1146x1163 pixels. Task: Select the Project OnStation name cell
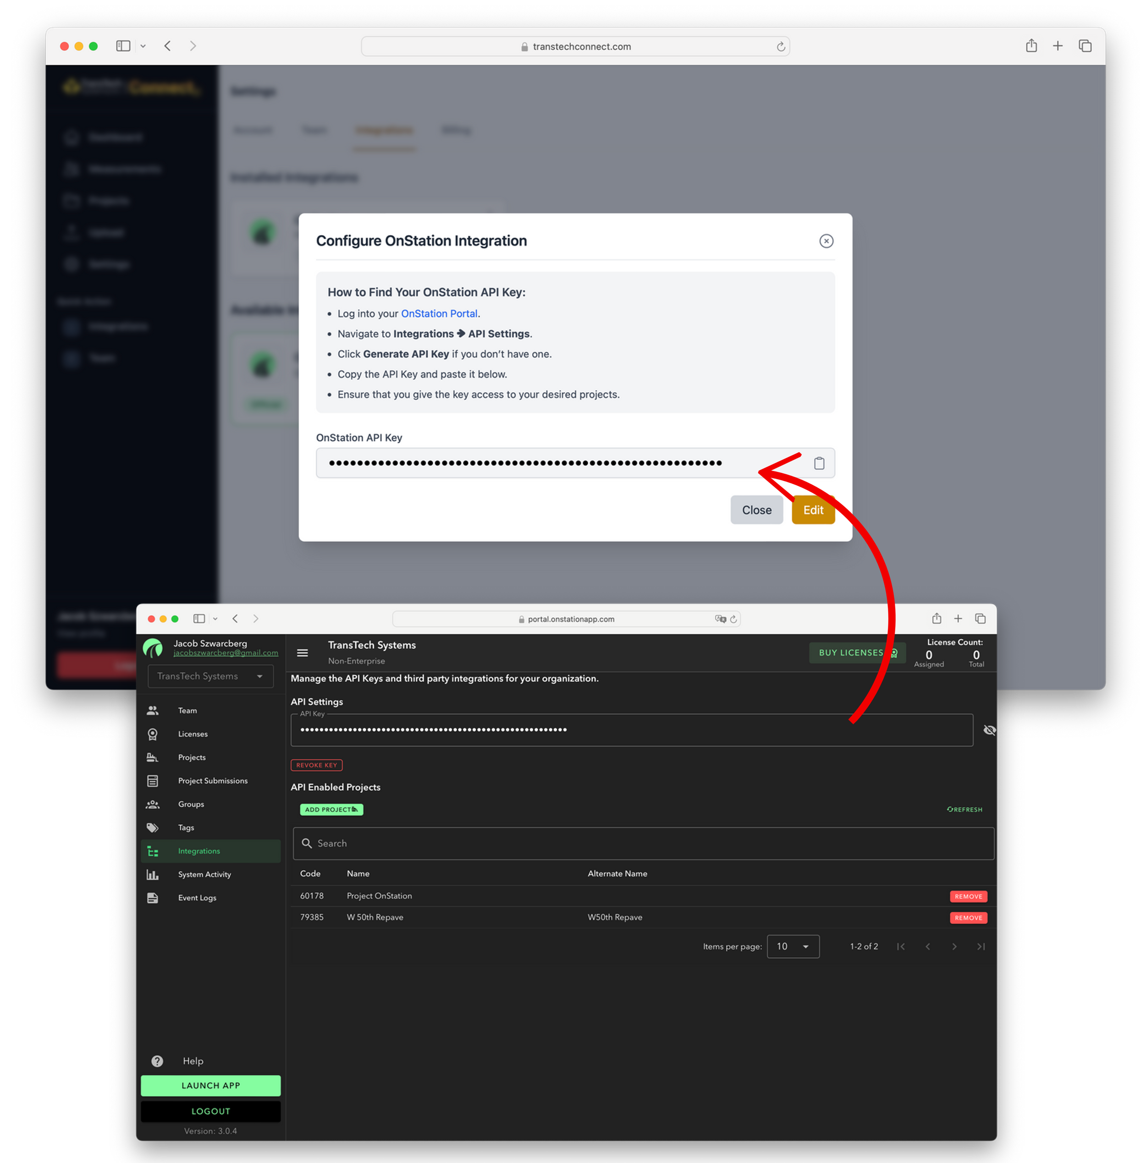coord(379,896)
